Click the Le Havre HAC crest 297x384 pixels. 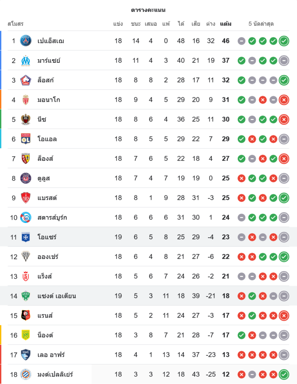point(26,354)
